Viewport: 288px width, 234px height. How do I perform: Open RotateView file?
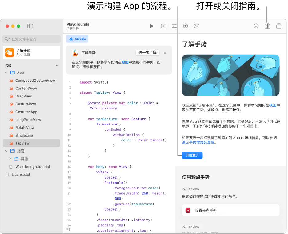22,128
